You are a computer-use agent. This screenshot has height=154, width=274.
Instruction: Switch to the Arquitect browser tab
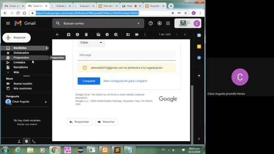[x=155, y=6]
